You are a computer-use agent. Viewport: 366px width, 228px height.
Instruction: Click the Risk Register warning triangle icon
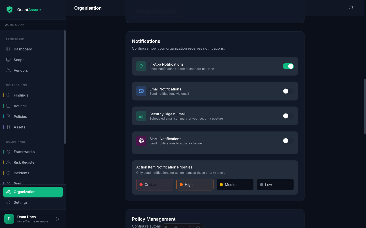click(8, 162)
